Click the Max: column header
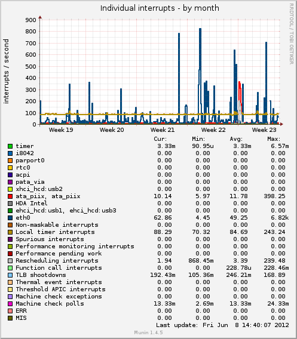297x339 pixels. pyautogui.click(x=274, y=139)
